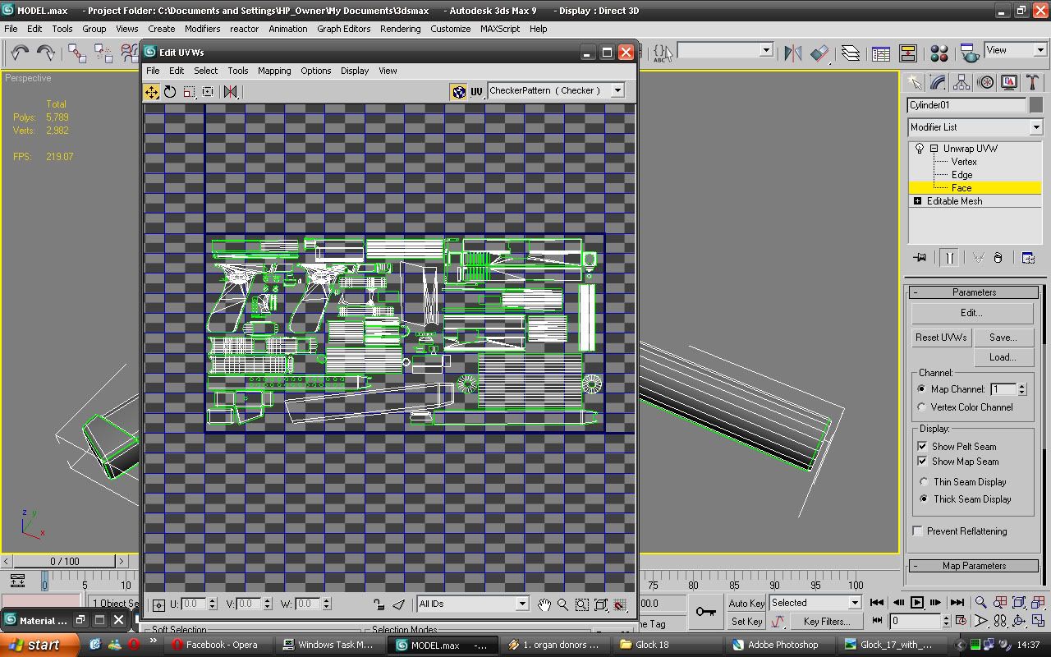Click the Save... button in Parameters
Image resolution: width=1051 pixels, height=657 pixels.
(1003, 338)
